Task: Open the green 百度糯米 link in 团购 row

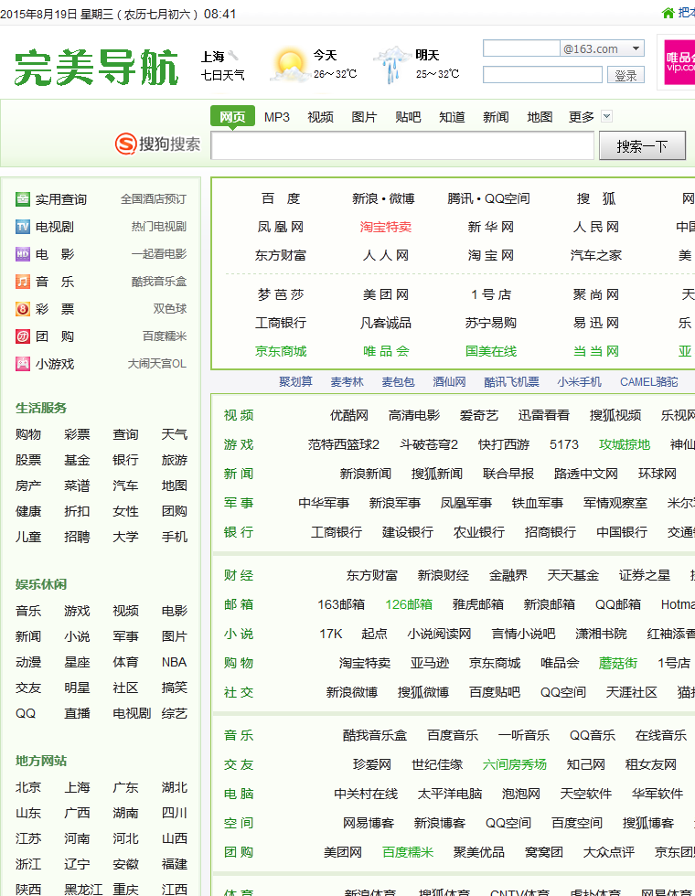Action: pyautogui.click(x=408, y=852)
